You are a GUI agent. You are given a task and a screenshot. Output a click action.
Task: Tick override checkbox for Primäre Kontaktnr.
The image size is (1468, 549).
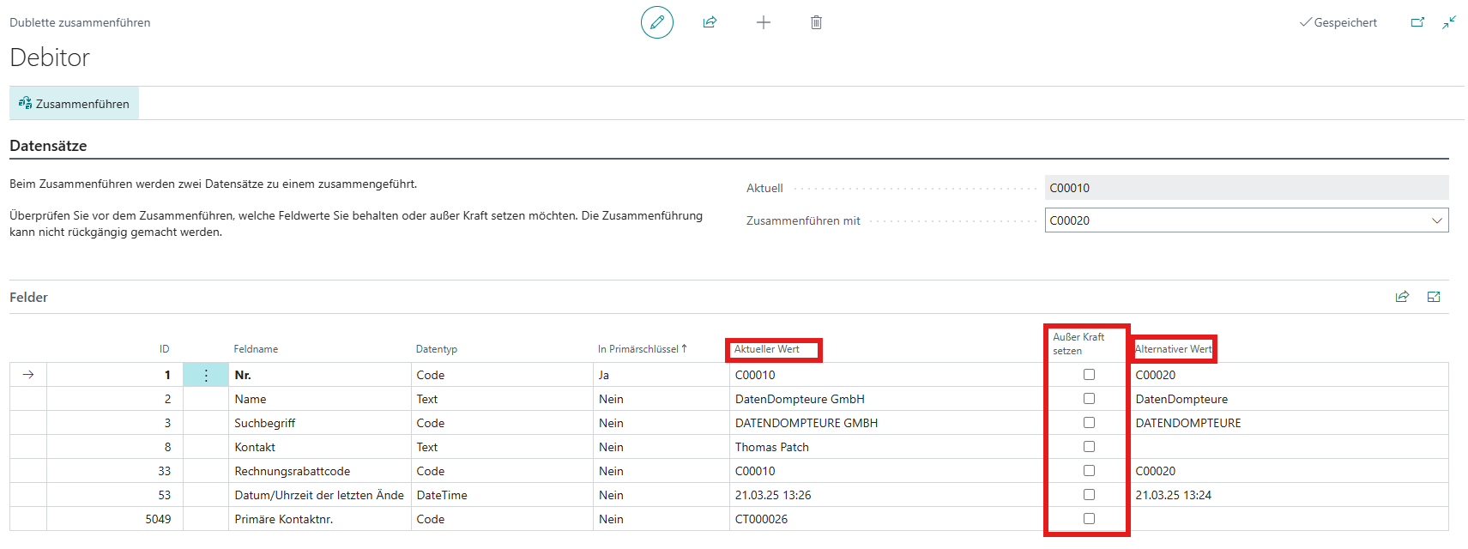(1089, 519)
